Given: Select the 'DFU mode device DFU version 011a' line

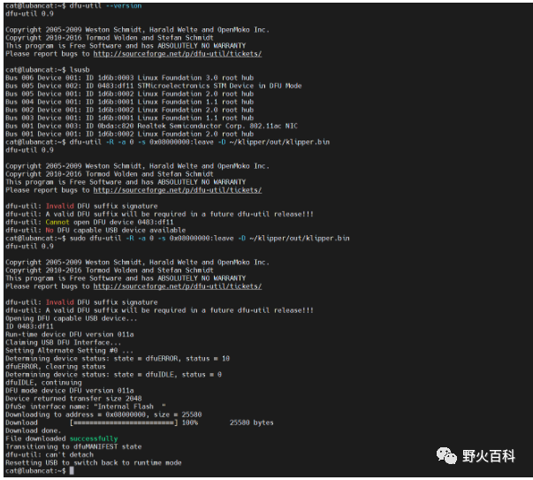Looking at the screenshot, I should [x=69, y=391].
